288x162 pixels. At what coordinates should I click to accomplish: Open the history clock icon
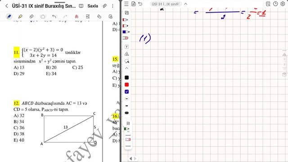point(275,4)
